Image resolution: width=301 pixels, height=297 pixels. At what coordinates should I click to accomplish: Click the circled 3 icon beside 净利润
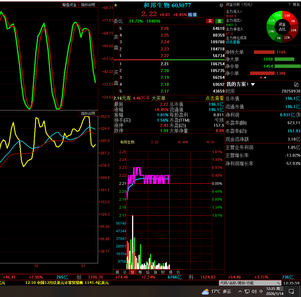pyautogui.click(x=298, y=115)
